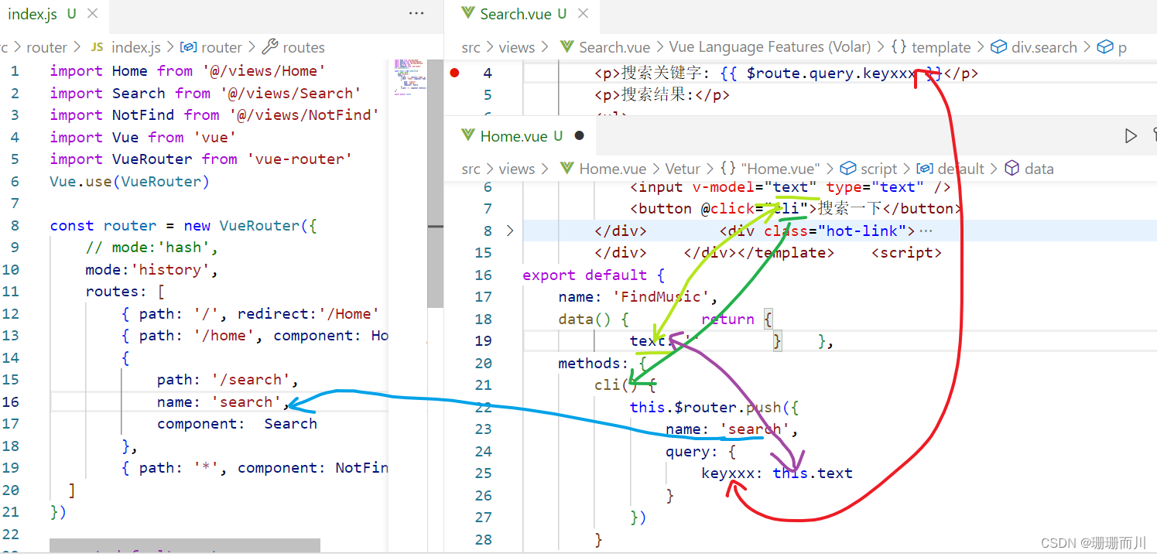Click 搜索一下 button text in Home.vue
This screenshot has width=1157, height=557.
[x=851, y=208]
